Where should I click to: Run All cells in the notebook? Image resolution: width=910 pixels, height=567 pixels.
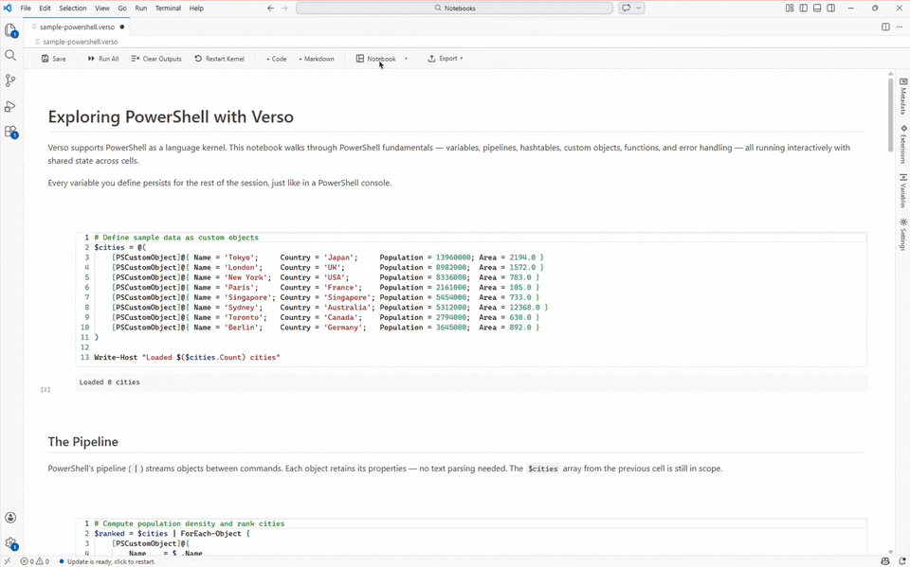[x=102, y=59]
